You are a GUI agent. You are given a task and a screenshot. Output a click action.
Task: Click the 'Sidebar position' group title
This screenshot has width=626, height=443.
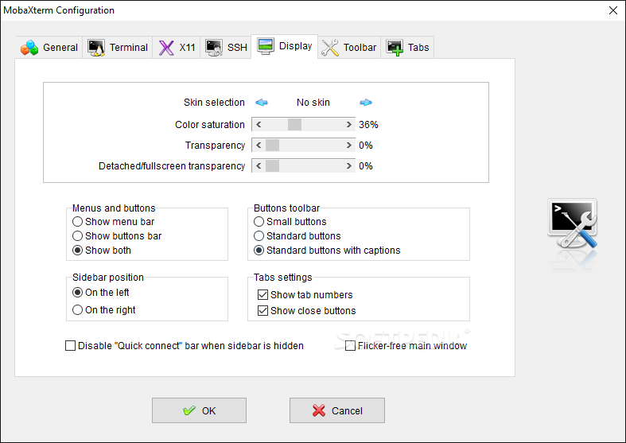tap(108, 277)
